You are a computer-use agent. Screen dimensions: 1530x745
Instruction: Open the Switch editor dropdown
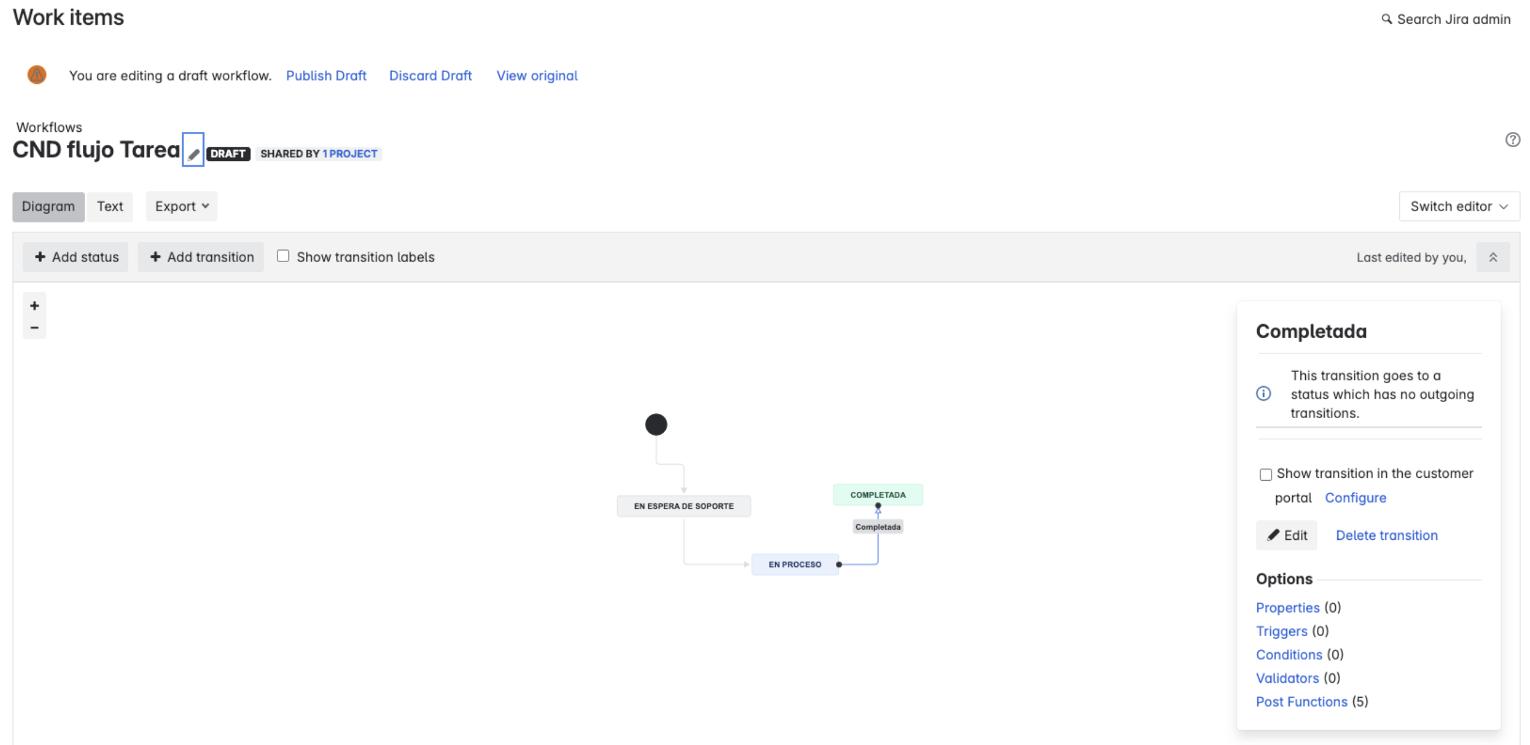tap(1459, 206)
